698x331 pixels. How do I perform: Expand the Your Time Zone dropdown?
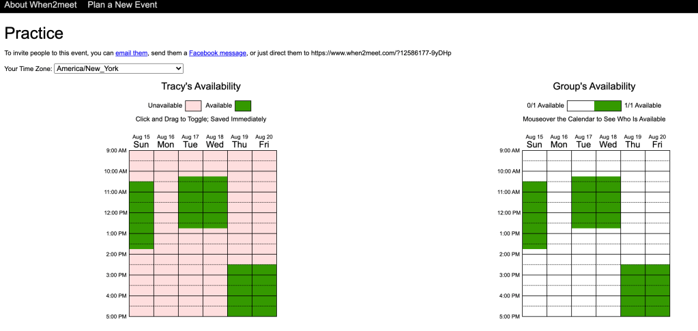click(119, 69)
